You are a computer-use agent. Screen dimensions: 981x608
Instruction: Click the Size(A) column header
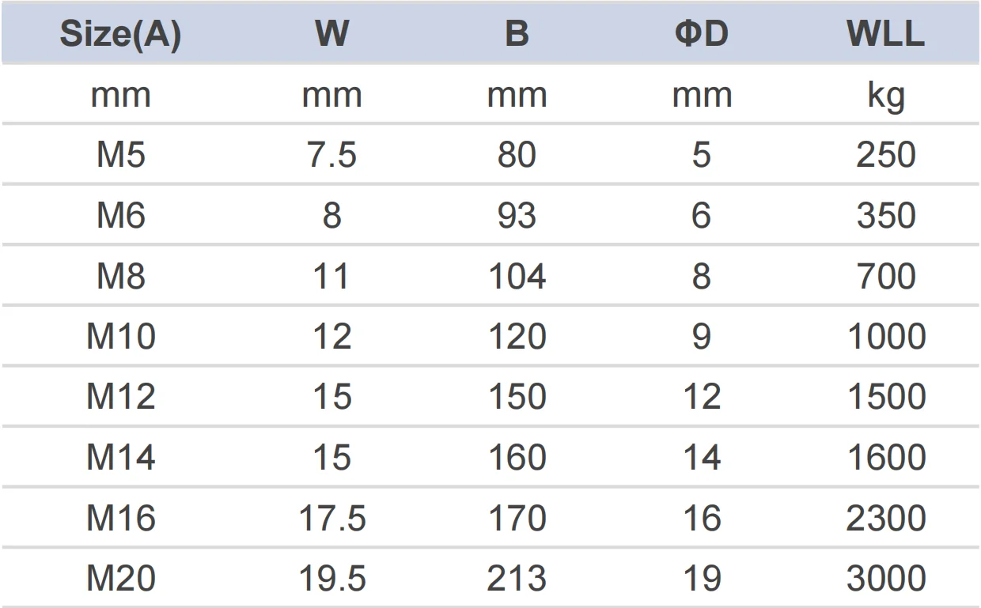tap(120, 35)
